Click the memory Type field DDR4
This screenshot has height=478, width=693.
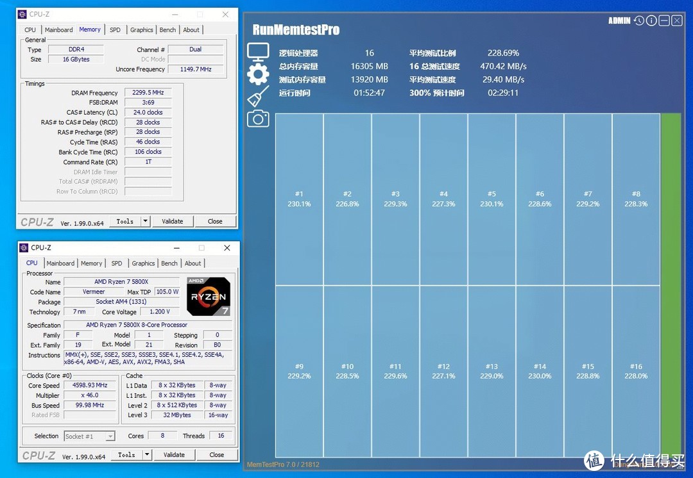point(76,49)
